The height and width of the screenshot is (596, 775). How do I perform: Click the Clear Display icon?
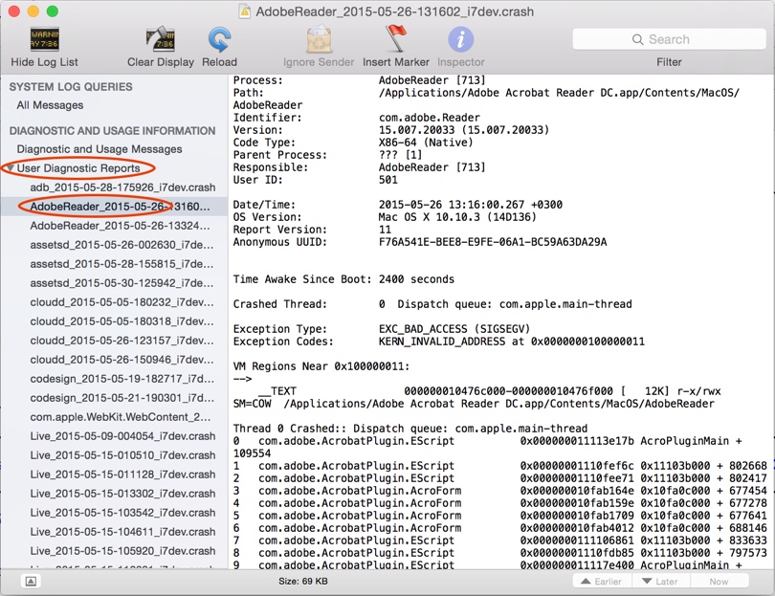[x=160, y=39]
